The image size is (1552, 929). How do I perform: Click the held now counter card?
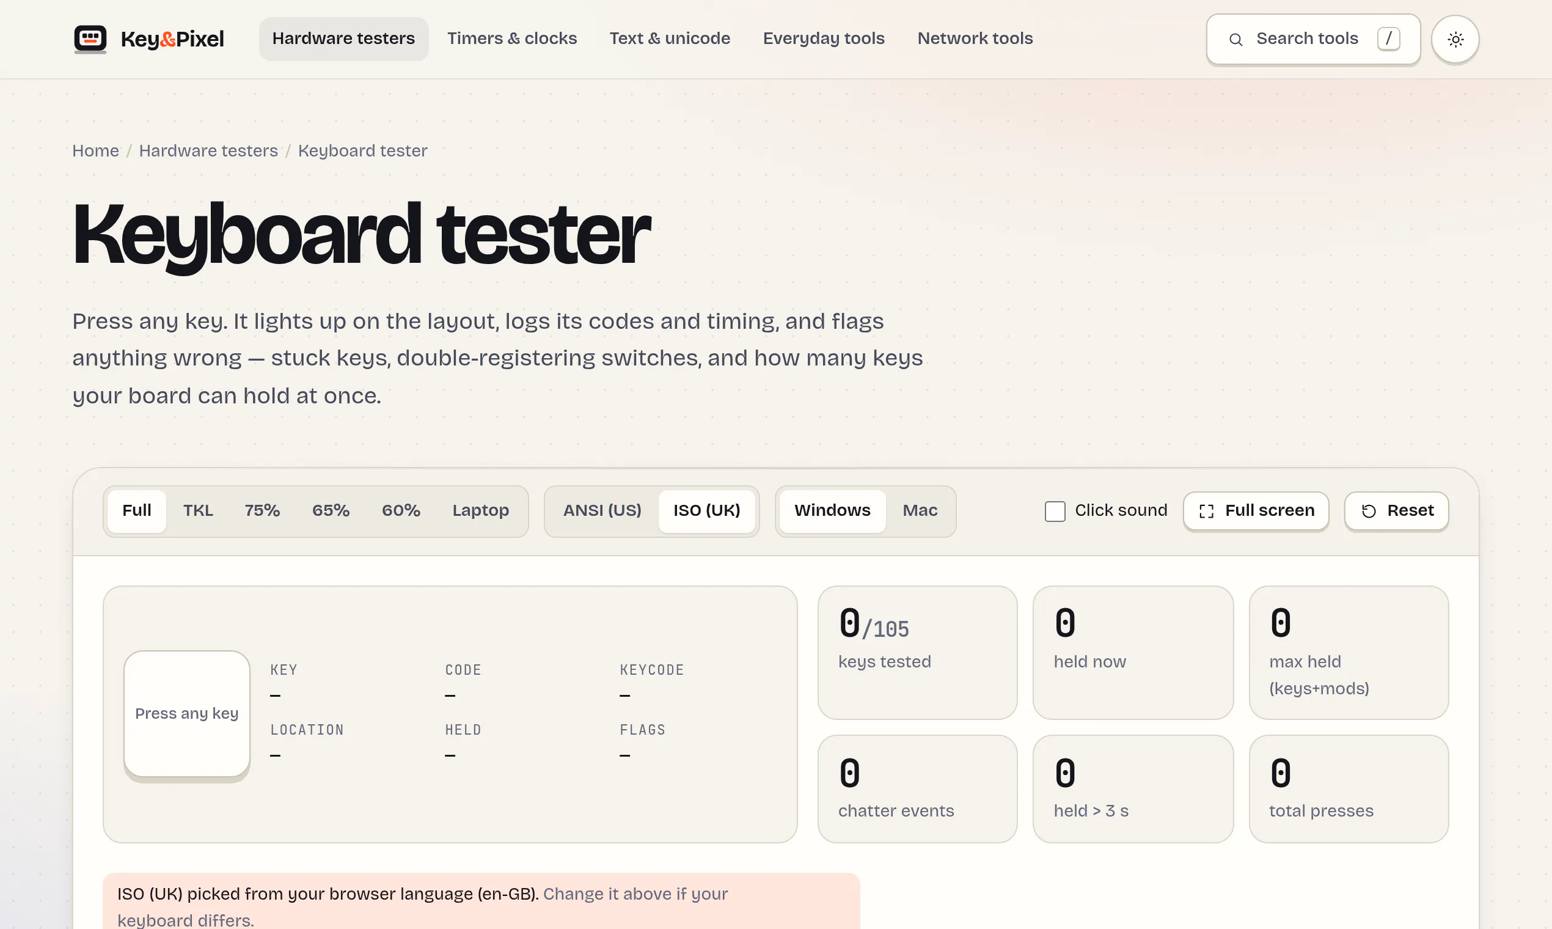(1133, 653)
